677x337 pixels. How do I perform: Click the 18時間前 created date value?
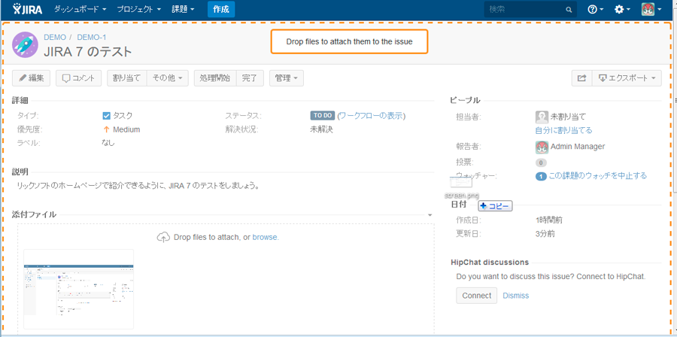(549, 220)
